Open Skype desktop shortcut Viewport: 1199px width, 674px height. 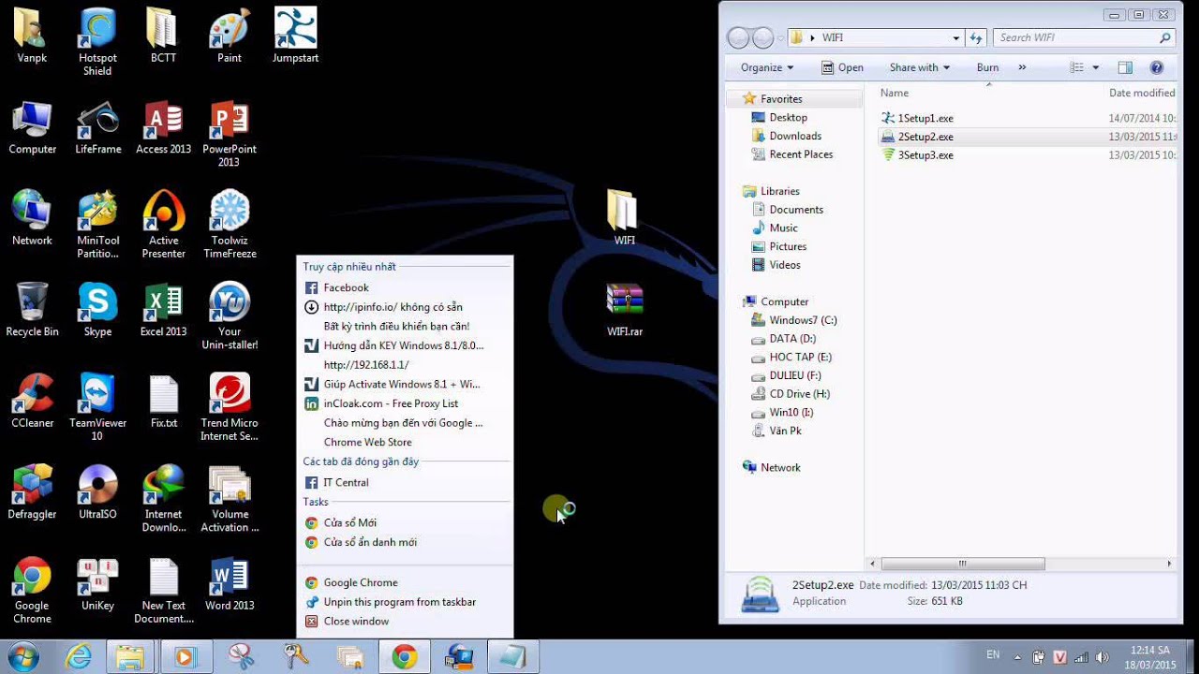[x=97, y=310]
